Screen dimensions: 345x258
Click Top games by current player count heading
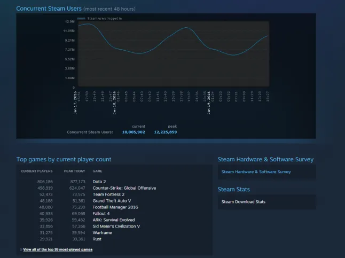[x=64, y=159]
